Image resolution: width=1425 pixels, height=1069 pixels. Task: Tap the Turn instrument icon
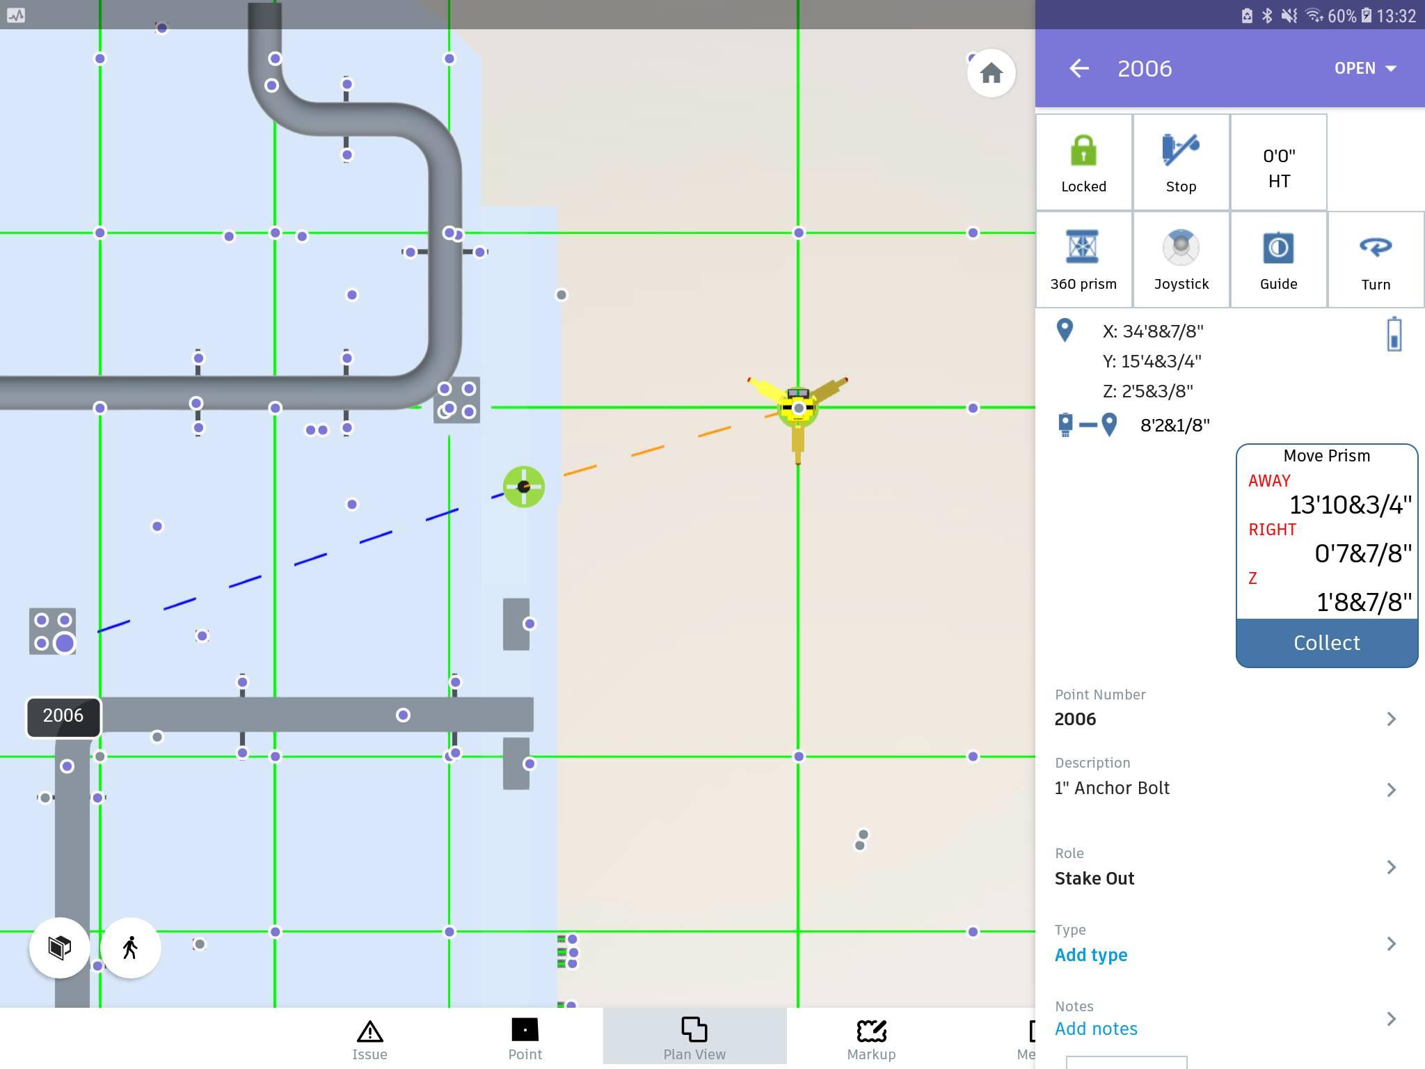point(1376,260)
